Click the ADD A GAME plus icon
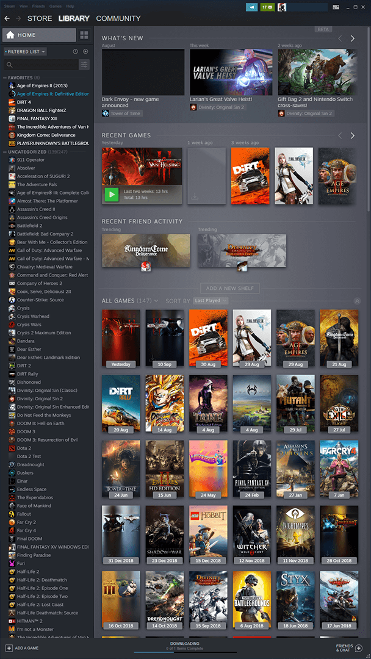The width and height of the screenshot is (371, 659). 9,648
